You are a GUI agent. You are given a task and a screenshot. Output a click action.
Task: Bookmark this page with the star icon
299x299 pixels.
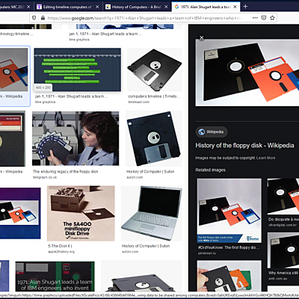point(272,18)
